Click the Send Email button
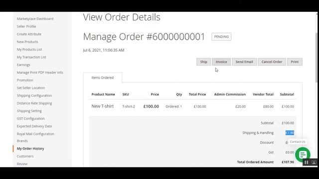Viewport: 319px width, 179px height. click(244, 62)
